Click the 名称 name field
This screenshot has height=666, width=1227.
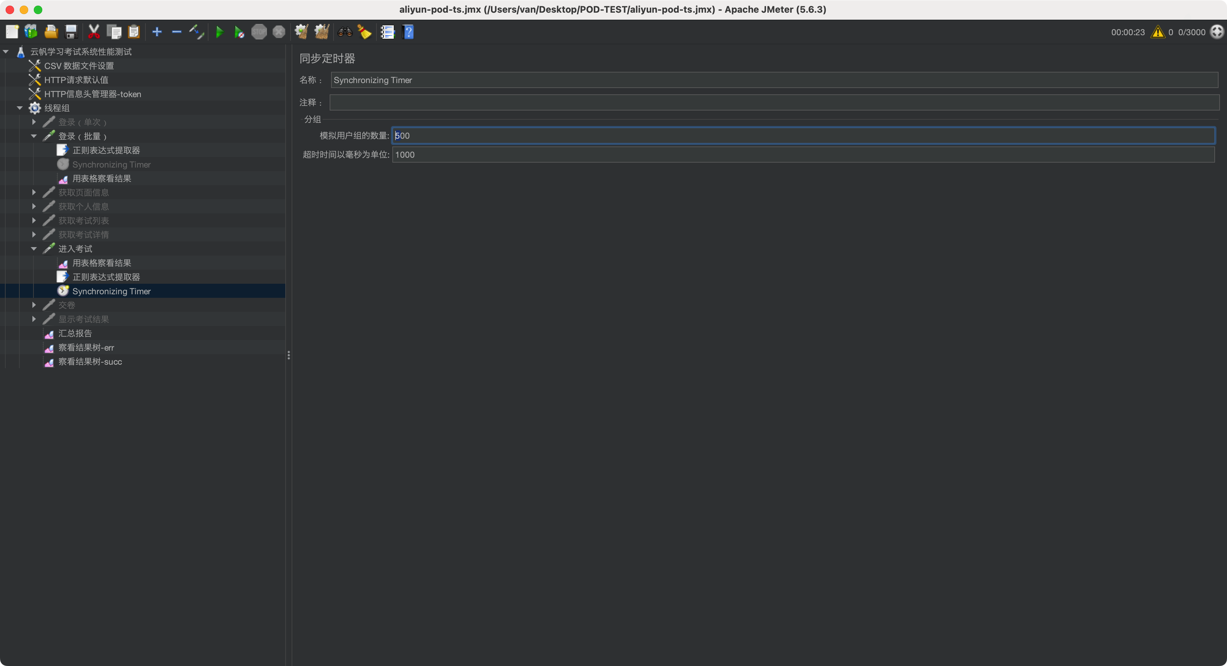(x=774, y=80)
